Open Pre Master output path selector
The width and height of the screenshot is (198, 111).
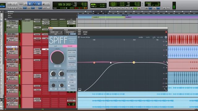[71, 23]
